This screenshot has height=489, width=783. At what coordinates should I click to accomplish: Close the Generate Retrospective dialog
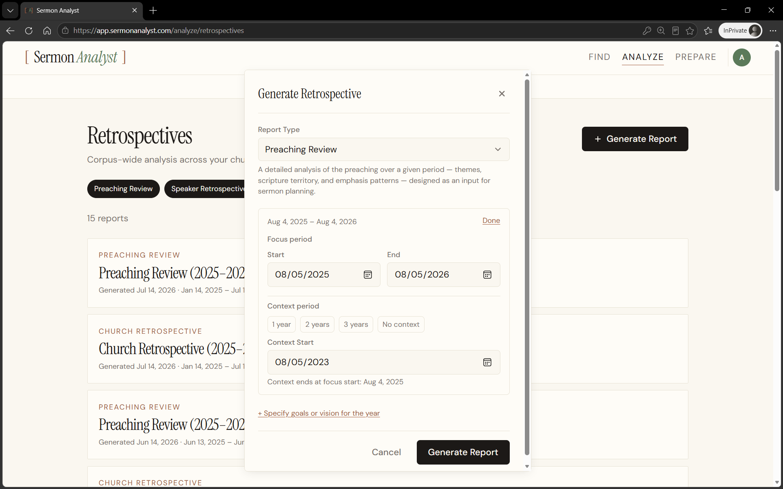pyautogui.click(x=502, y=94)
